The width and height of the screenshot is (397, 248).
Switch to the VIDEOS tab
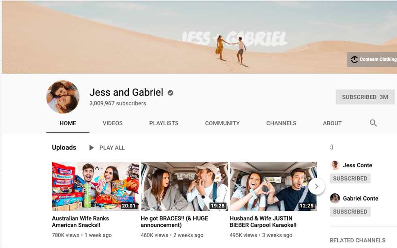(113, 123)
